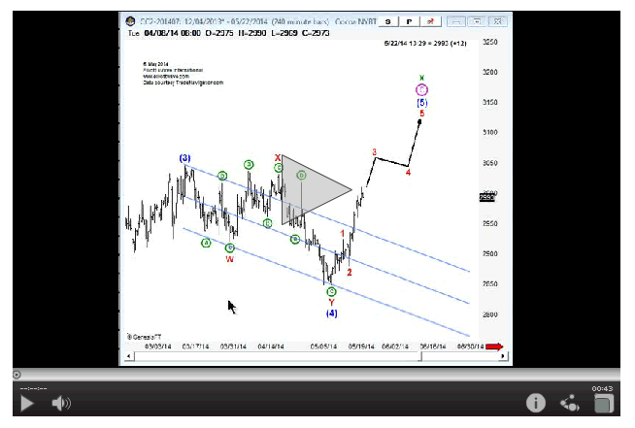Click the S button in chart title bar
Screen dimensions: 635x428
pyautogui.click(x=387, y=19)
